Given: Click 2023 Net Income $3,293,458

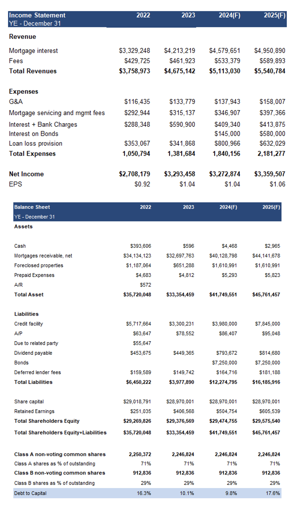Looking at the screenshot, I should click(180, 175).
